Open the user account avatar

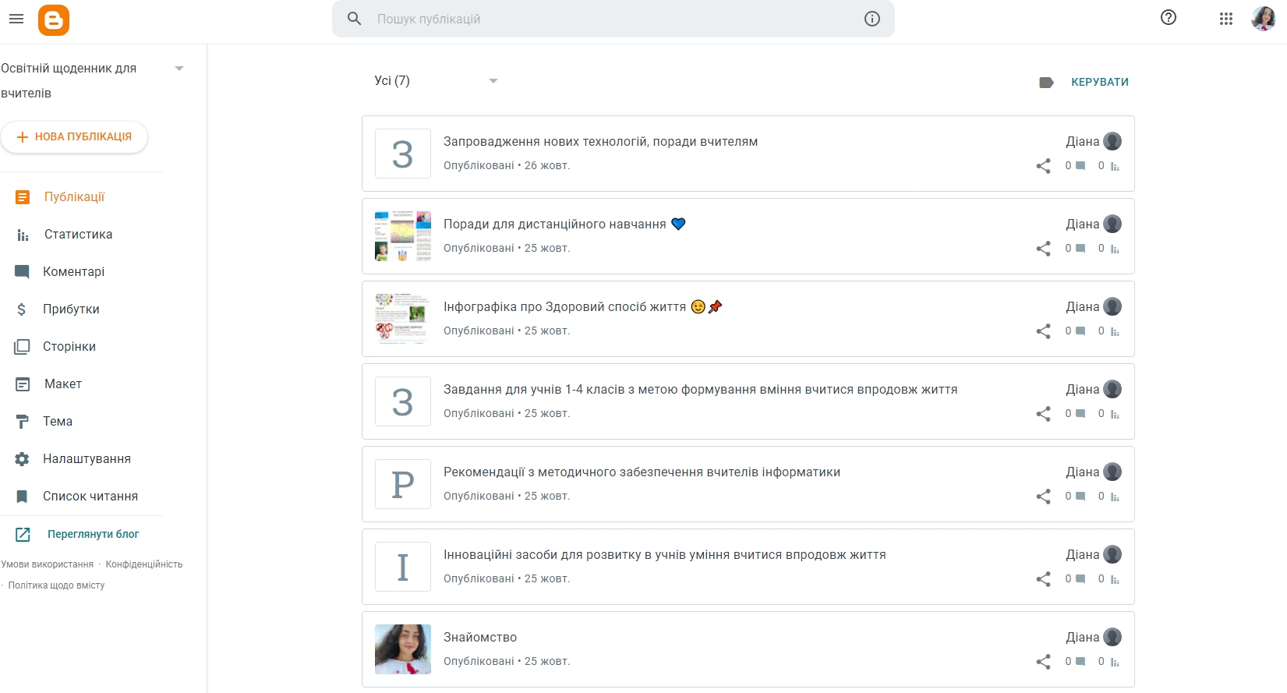(x=1263, y=19)
